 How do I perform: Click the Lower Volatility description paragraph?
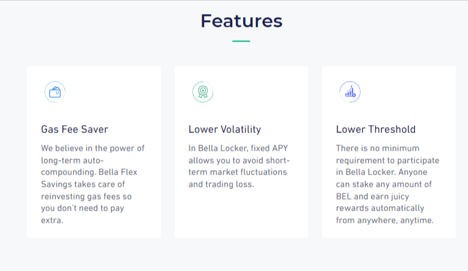tap(239, 166)
